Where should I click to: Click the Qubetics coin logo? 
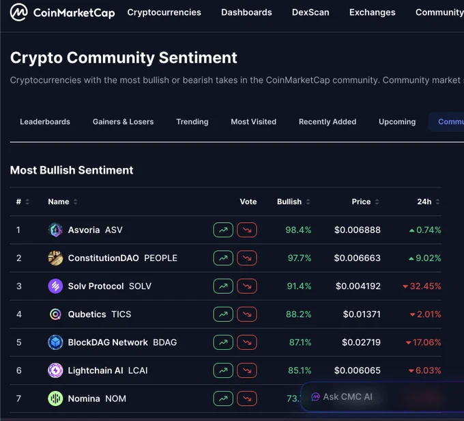click(55, 314)
